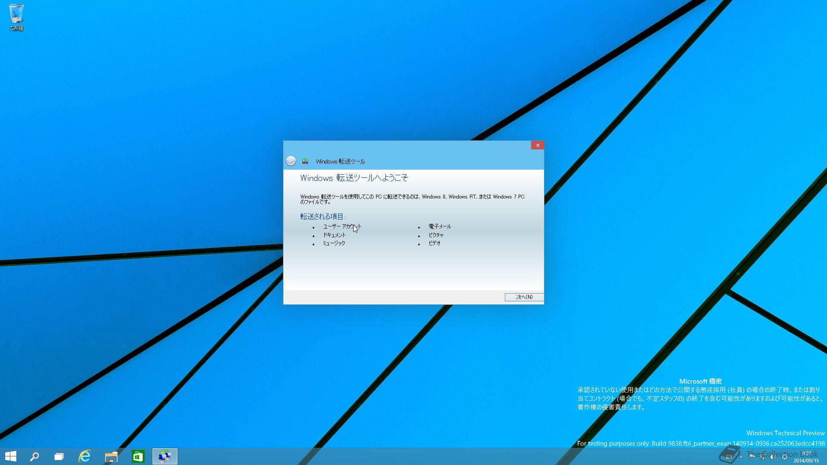Viewport: 827px width, 465px height.
Task: Open the clock showing 2014/09/15
Action: click(806, 457)
